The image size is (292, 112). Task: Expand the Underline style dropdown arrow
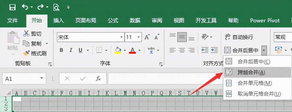coord(88,50)
